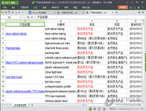Follow the plastic extrusion profile- TPU link
Screen dimensions: 146x111
[x=25, y=91]
